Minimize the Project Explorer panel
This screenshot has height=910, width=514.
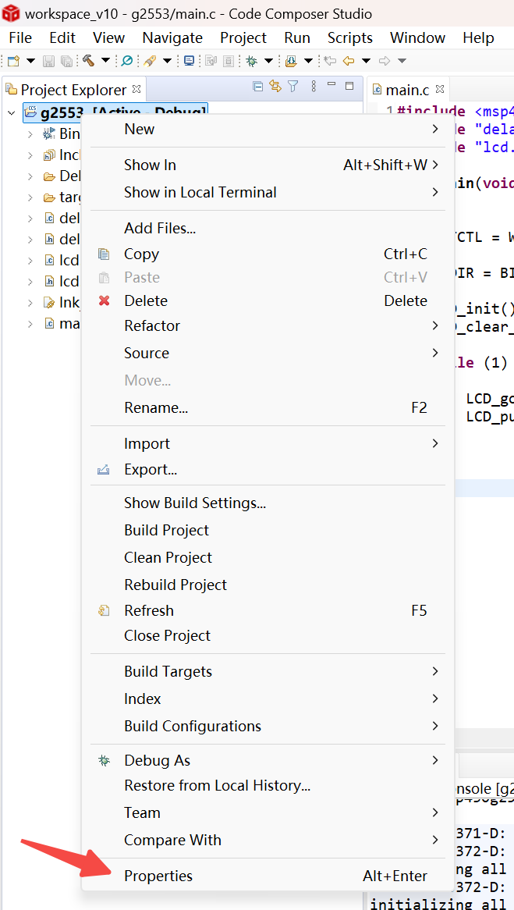[x=331, y=85]
